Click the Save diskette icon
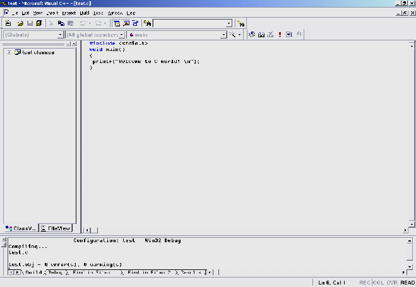This screenshot has height=287, width=416. click(x=30, y=23)
